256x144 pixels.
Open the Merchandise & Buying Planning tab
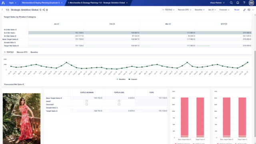(x=42, y=3)
